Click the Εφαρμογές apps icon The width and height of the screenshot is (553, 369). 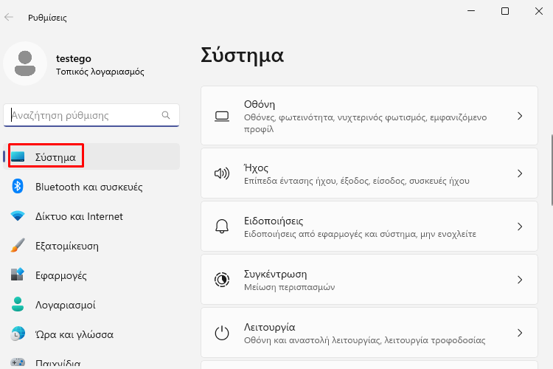[17, 275]
